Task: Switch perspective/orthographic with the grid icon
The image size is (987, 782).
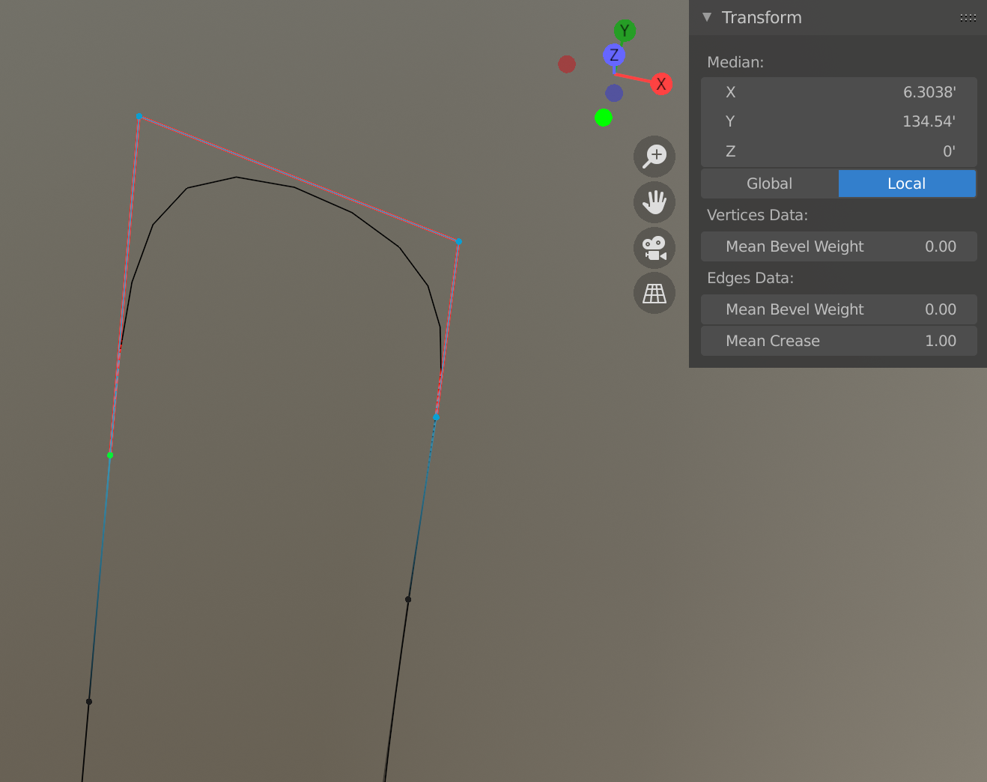Action: 655,293
